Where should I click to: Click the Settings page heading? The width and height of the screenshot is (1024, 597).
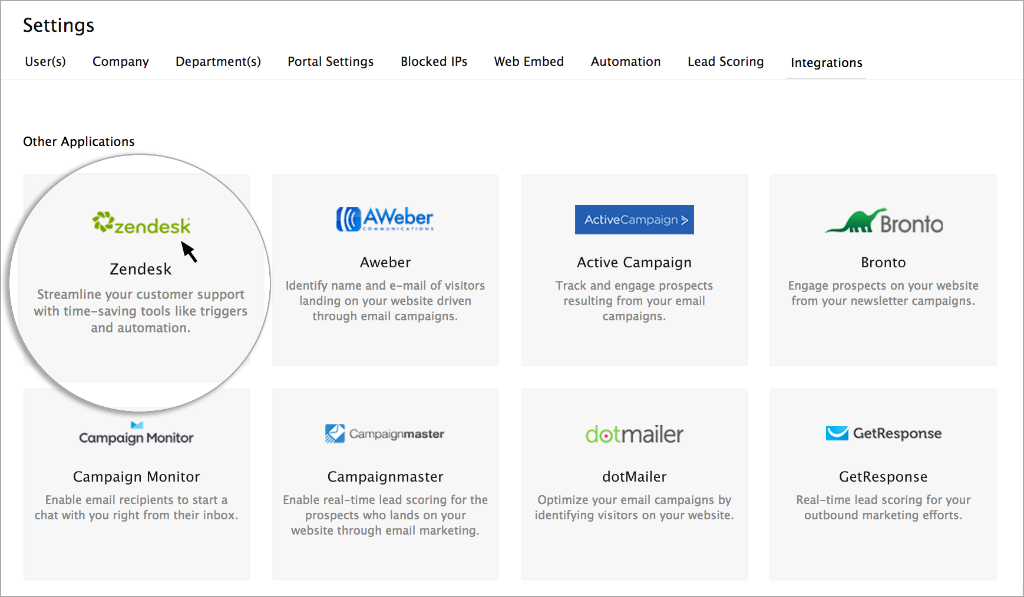tap(58, 25)
